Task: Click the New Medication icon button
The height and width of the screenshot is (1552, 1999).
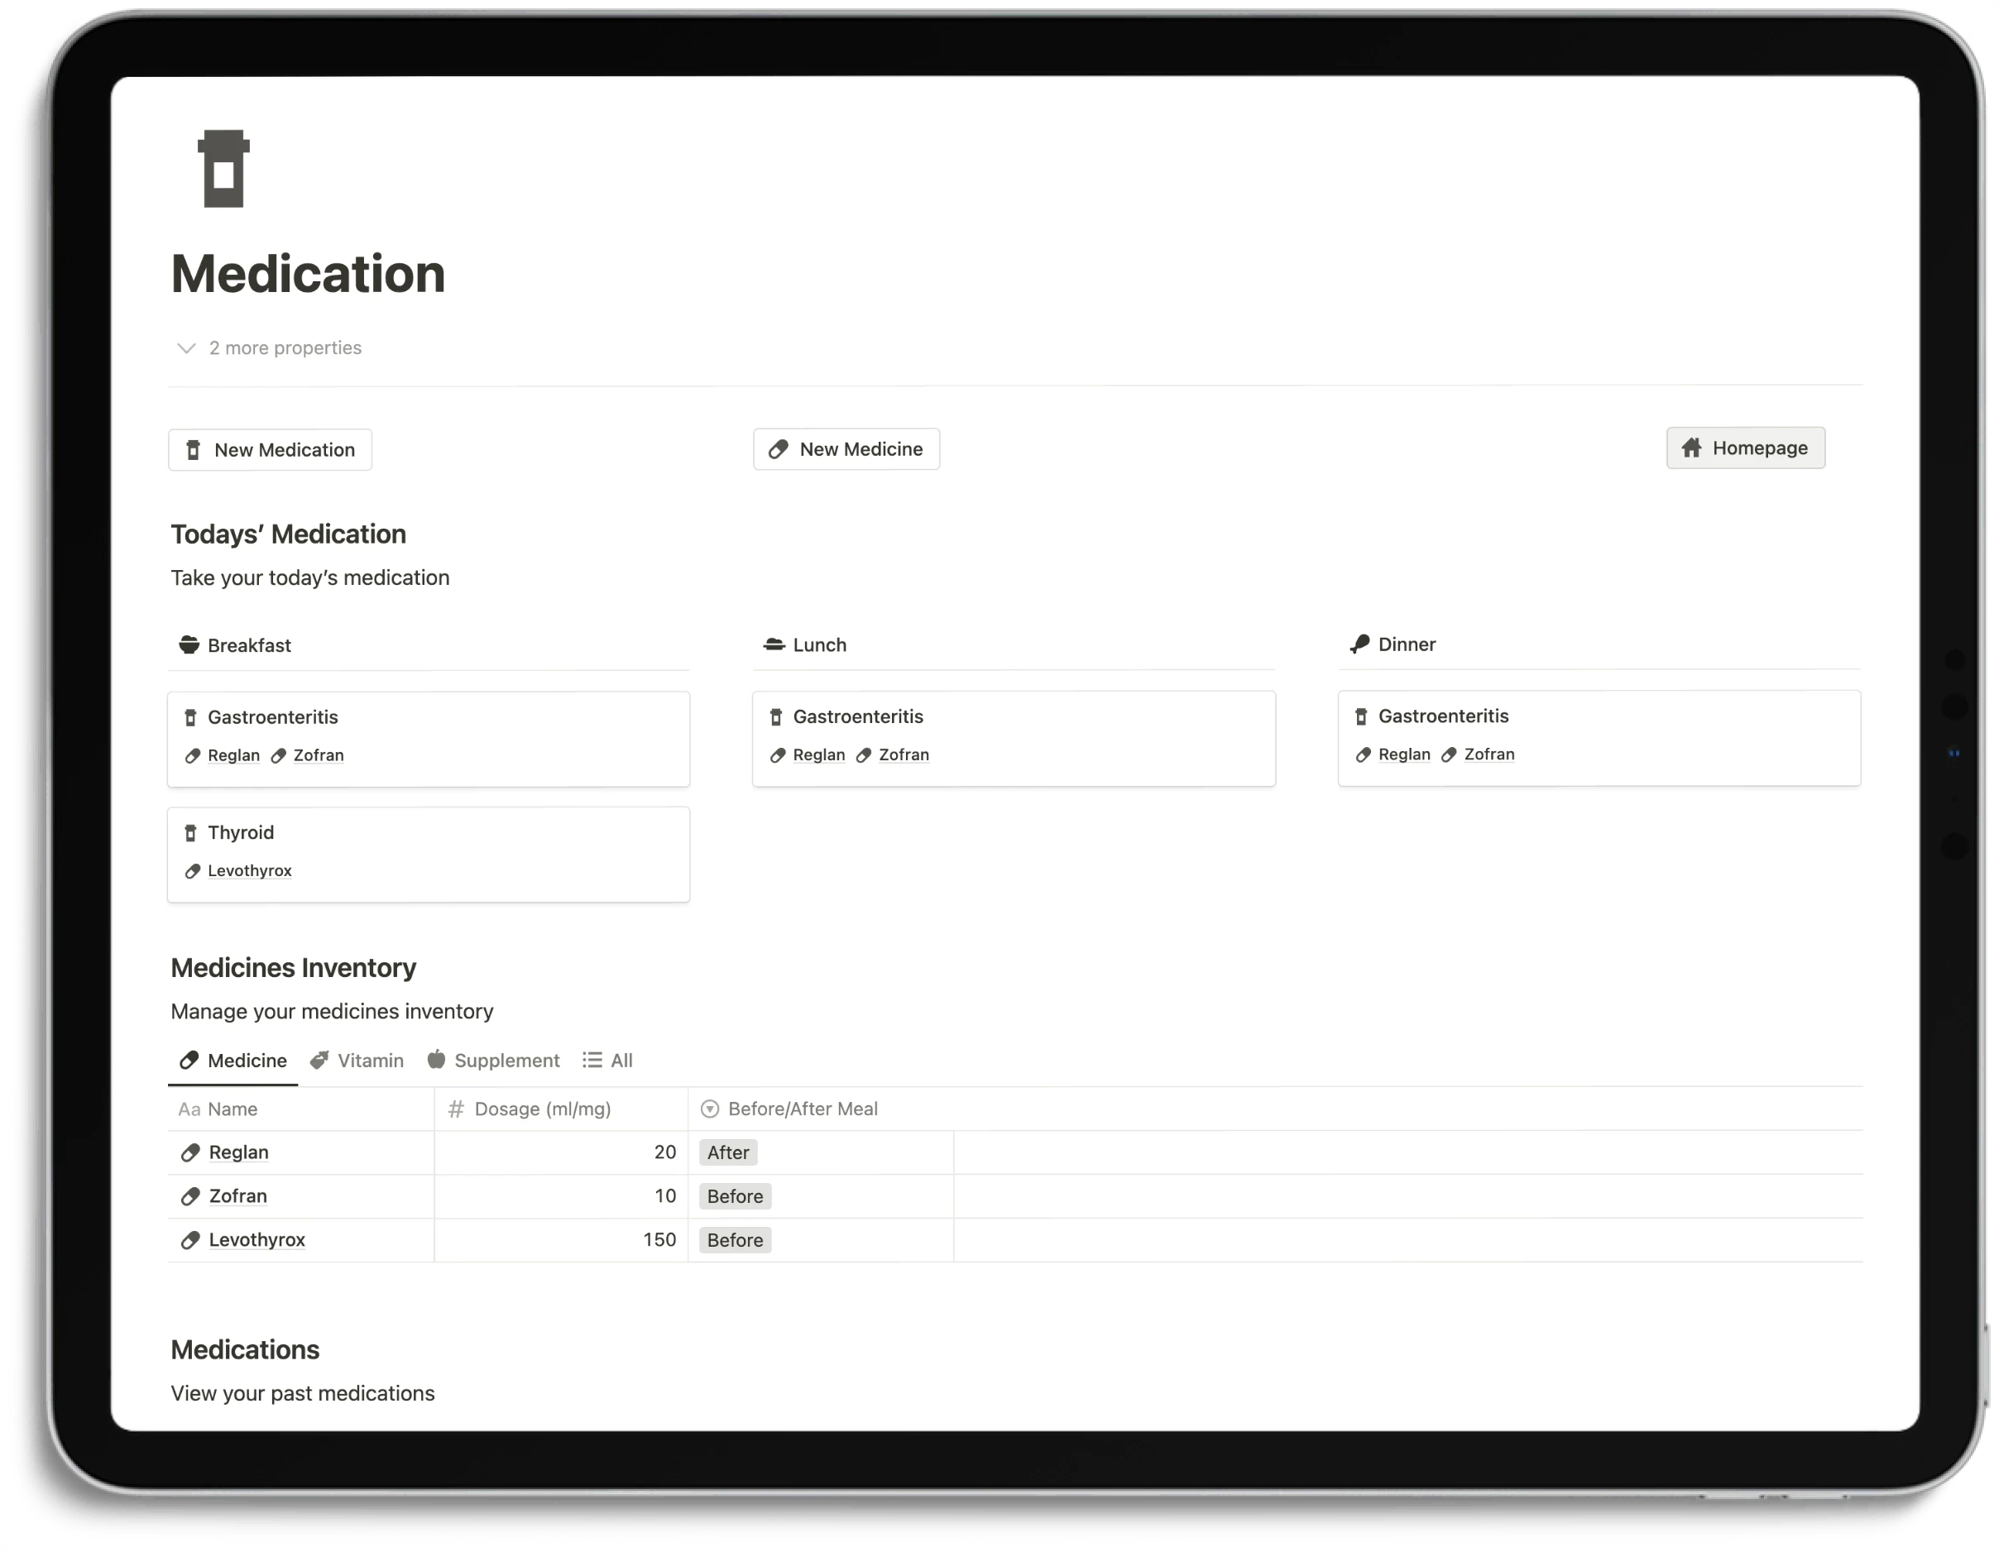Action: pyautogui.click(x=196, y=448)
